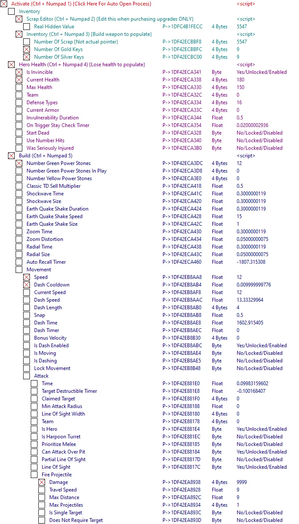Click the <script> value of Activate row
The height and width of the screenshot is (524, 299).
pyautogui.click(x=246, y=4)
